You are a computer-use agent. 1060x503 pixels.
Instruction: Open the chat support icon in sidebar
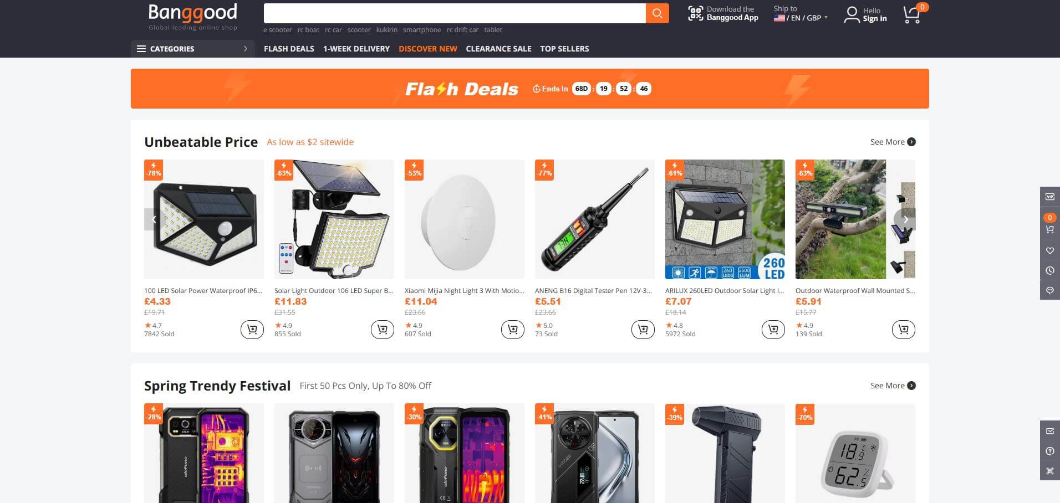[x=1049, y=290]
